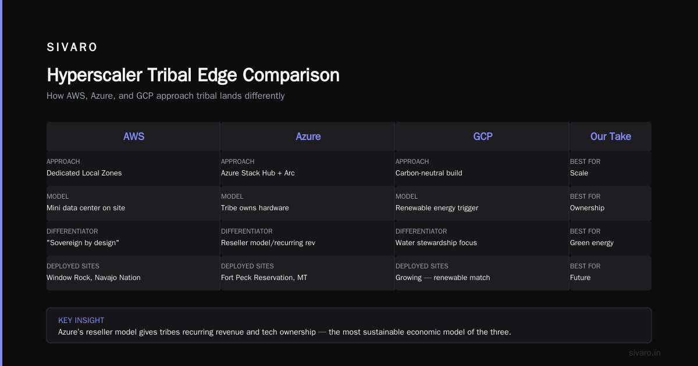Click the KEY INSIGHT label

[x=81, y=320]
